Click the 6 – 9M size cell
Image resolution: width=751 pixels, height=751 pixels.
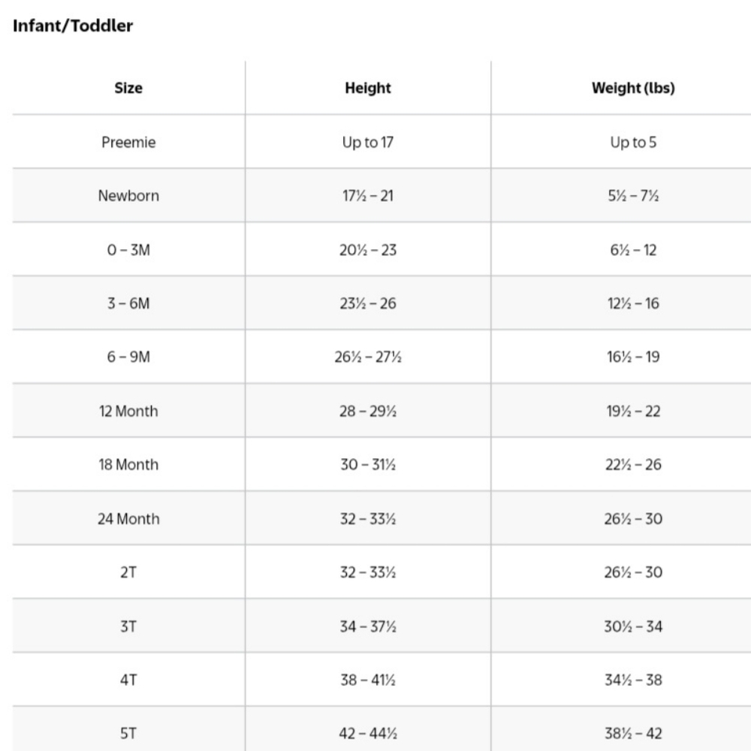point(128,357)
